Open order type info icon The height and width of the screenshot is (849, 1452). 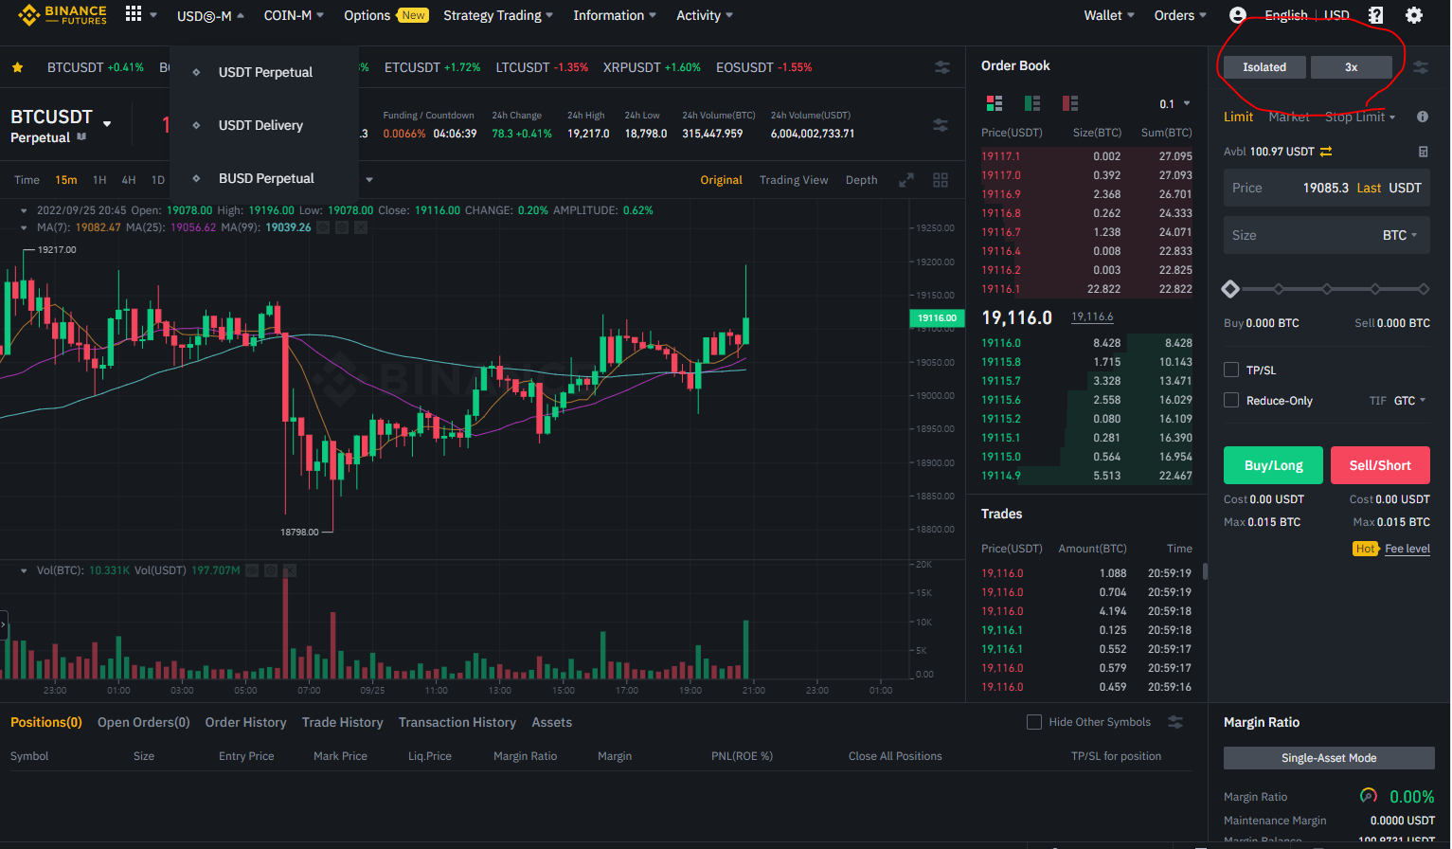coord(1423,117)
